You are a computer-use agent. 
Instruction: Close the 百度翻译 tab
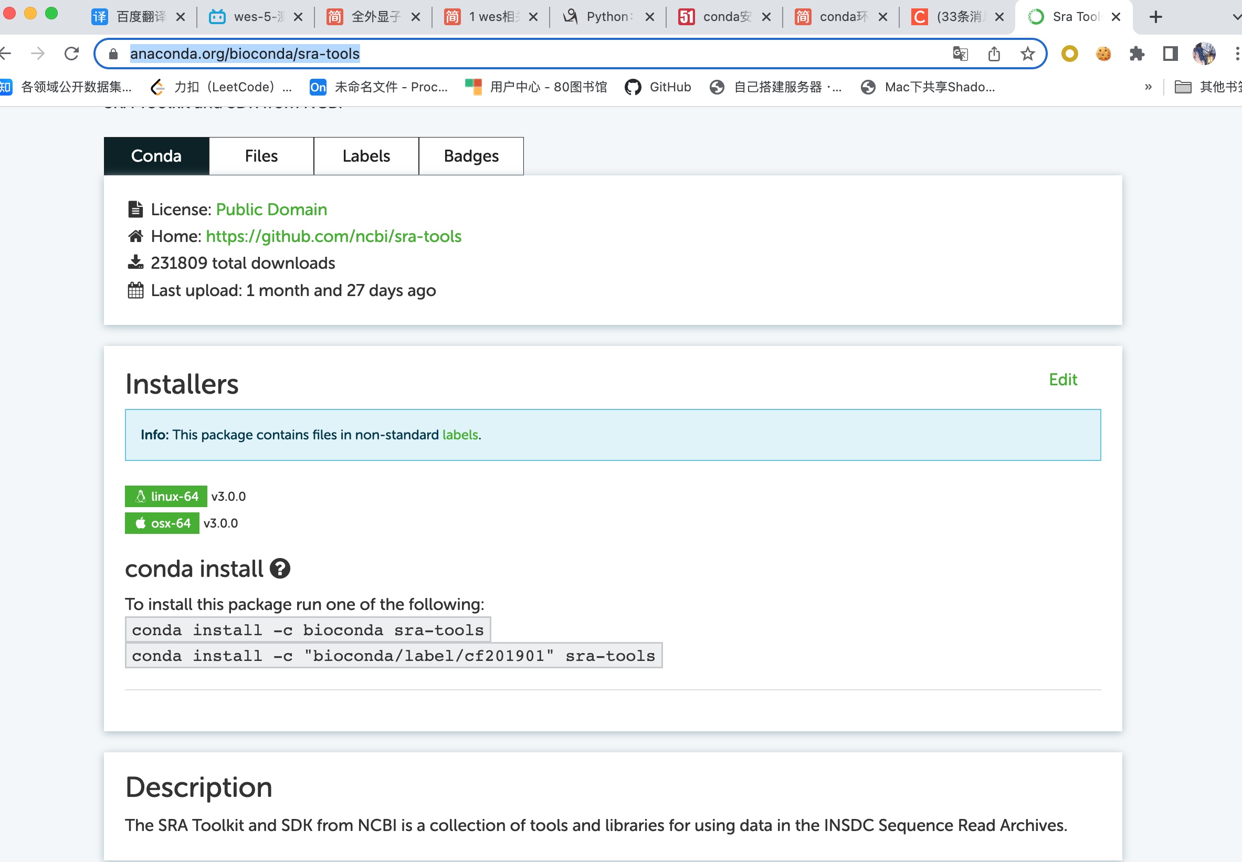[x=181, y=17]
